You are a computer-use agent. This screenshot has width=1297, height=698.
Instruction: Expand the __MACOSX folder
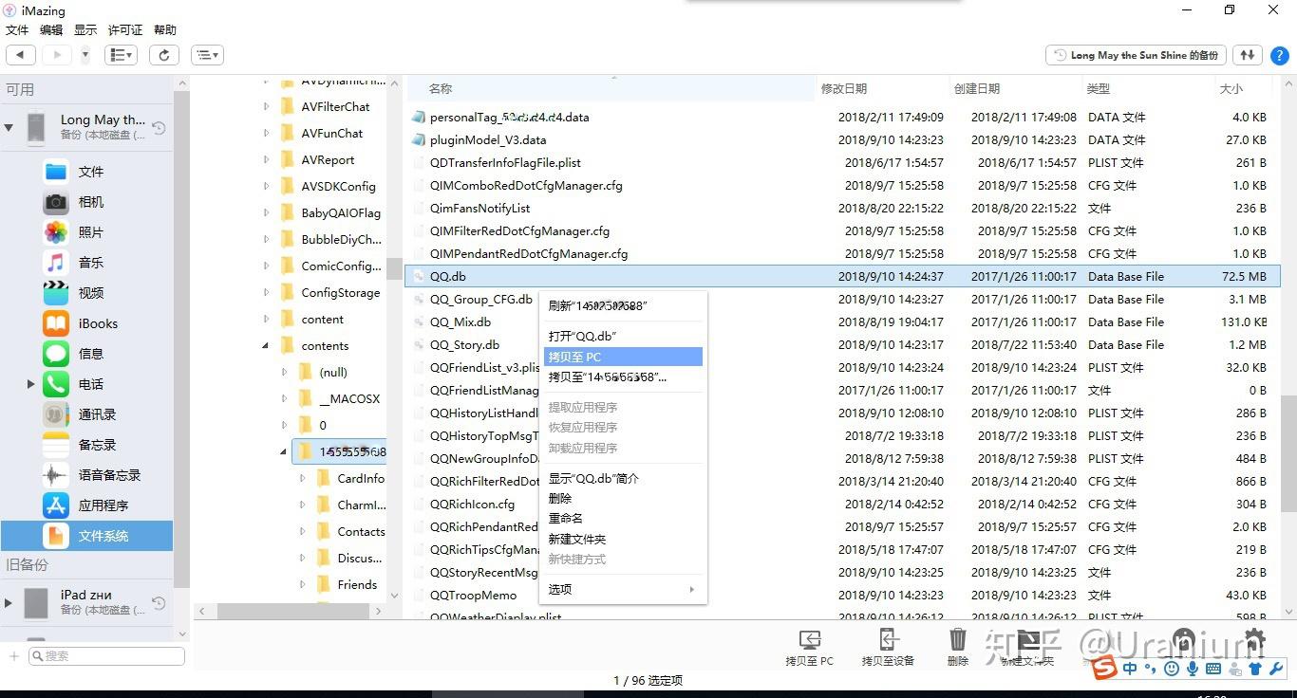(284, 399)
